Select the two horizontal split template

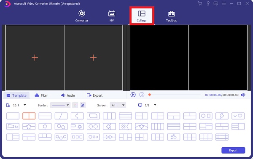[45, 116]
